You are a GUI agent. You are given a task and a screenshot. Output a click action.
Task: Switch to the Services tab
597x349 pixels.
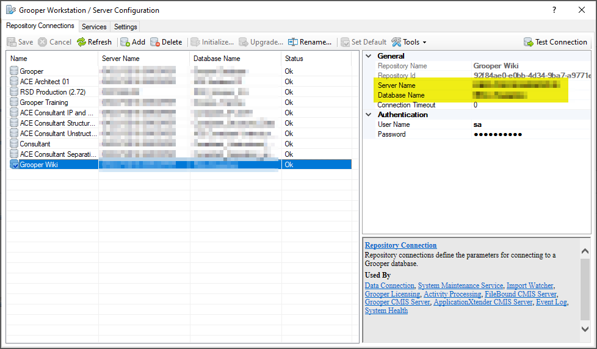pyautogui.click(x=94, y=27)
